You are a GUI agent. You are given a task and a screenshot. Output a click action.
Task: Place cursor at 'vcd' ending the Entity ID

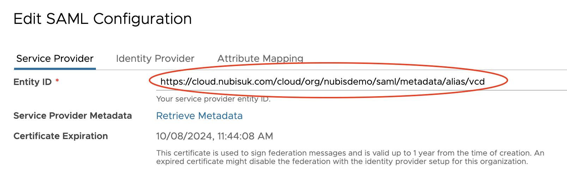point(477,82)
